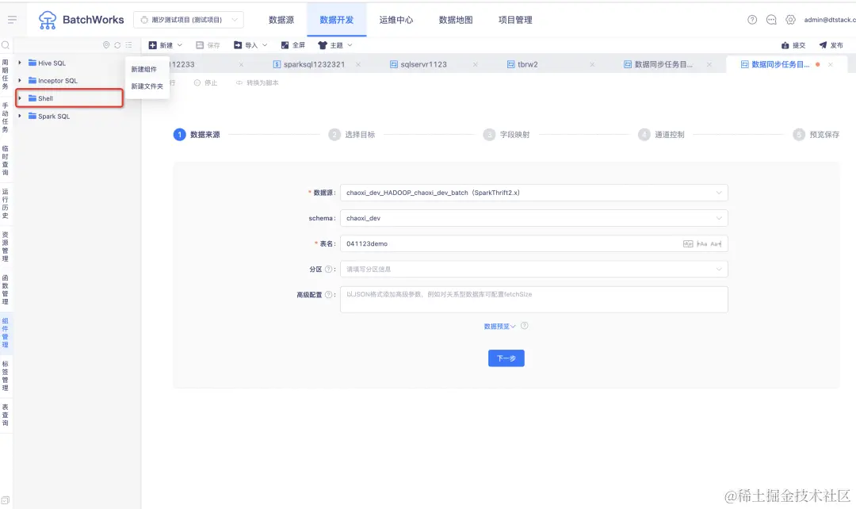Go to the 数据地图 top navigation tab

pyautogui.click(x=456, y=20)
